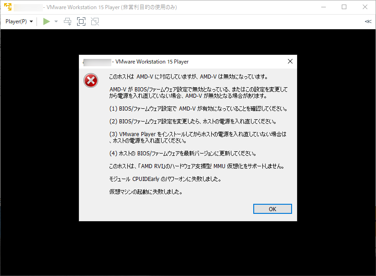Viewport: 376px width, 276px height.
Task: Enter full screen mode icon
Action: pos(81,21)
